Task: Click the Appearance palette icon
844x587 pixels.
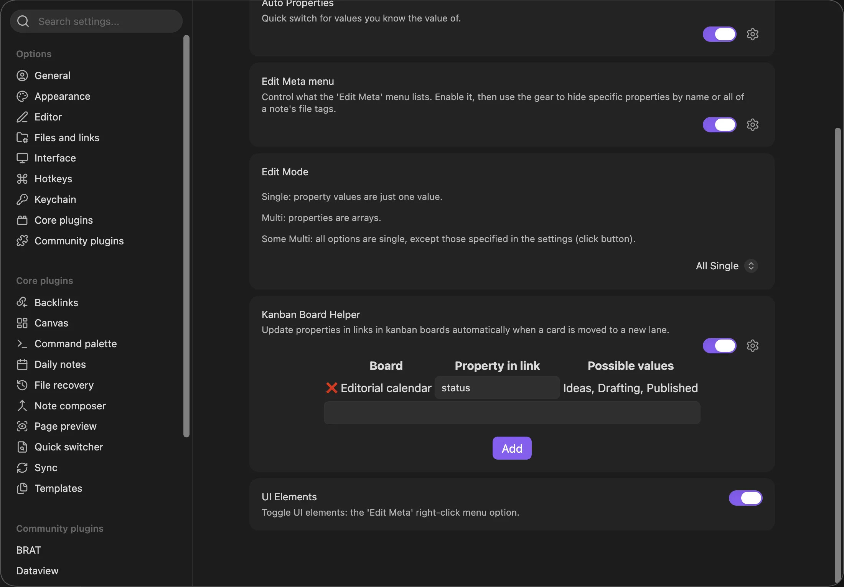Action: (x=22, y=96)
